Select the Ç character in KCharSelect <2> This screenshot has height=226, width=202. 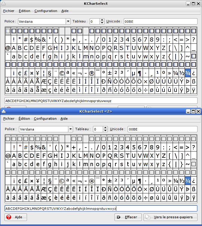(x=50, y=189)
